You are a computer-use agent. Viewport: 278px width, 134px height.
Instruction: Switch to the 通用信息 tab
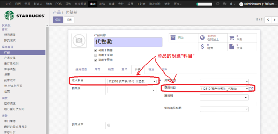click(81, 69)
